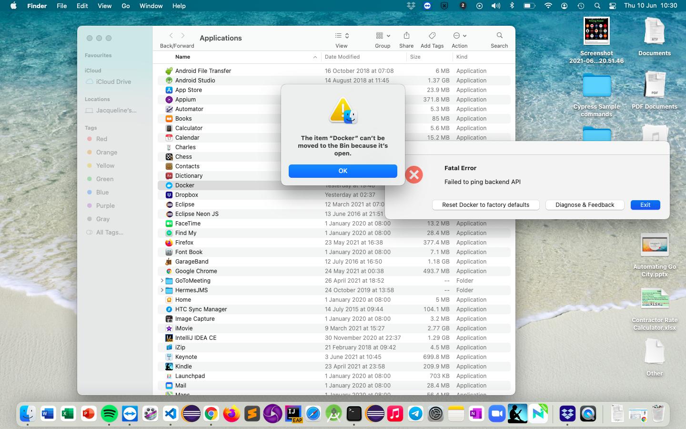The width and height of the screenshot is (686, 429).
Task: Open Wi-Fi status in the menu bar
Action: [x=548, y=6]
